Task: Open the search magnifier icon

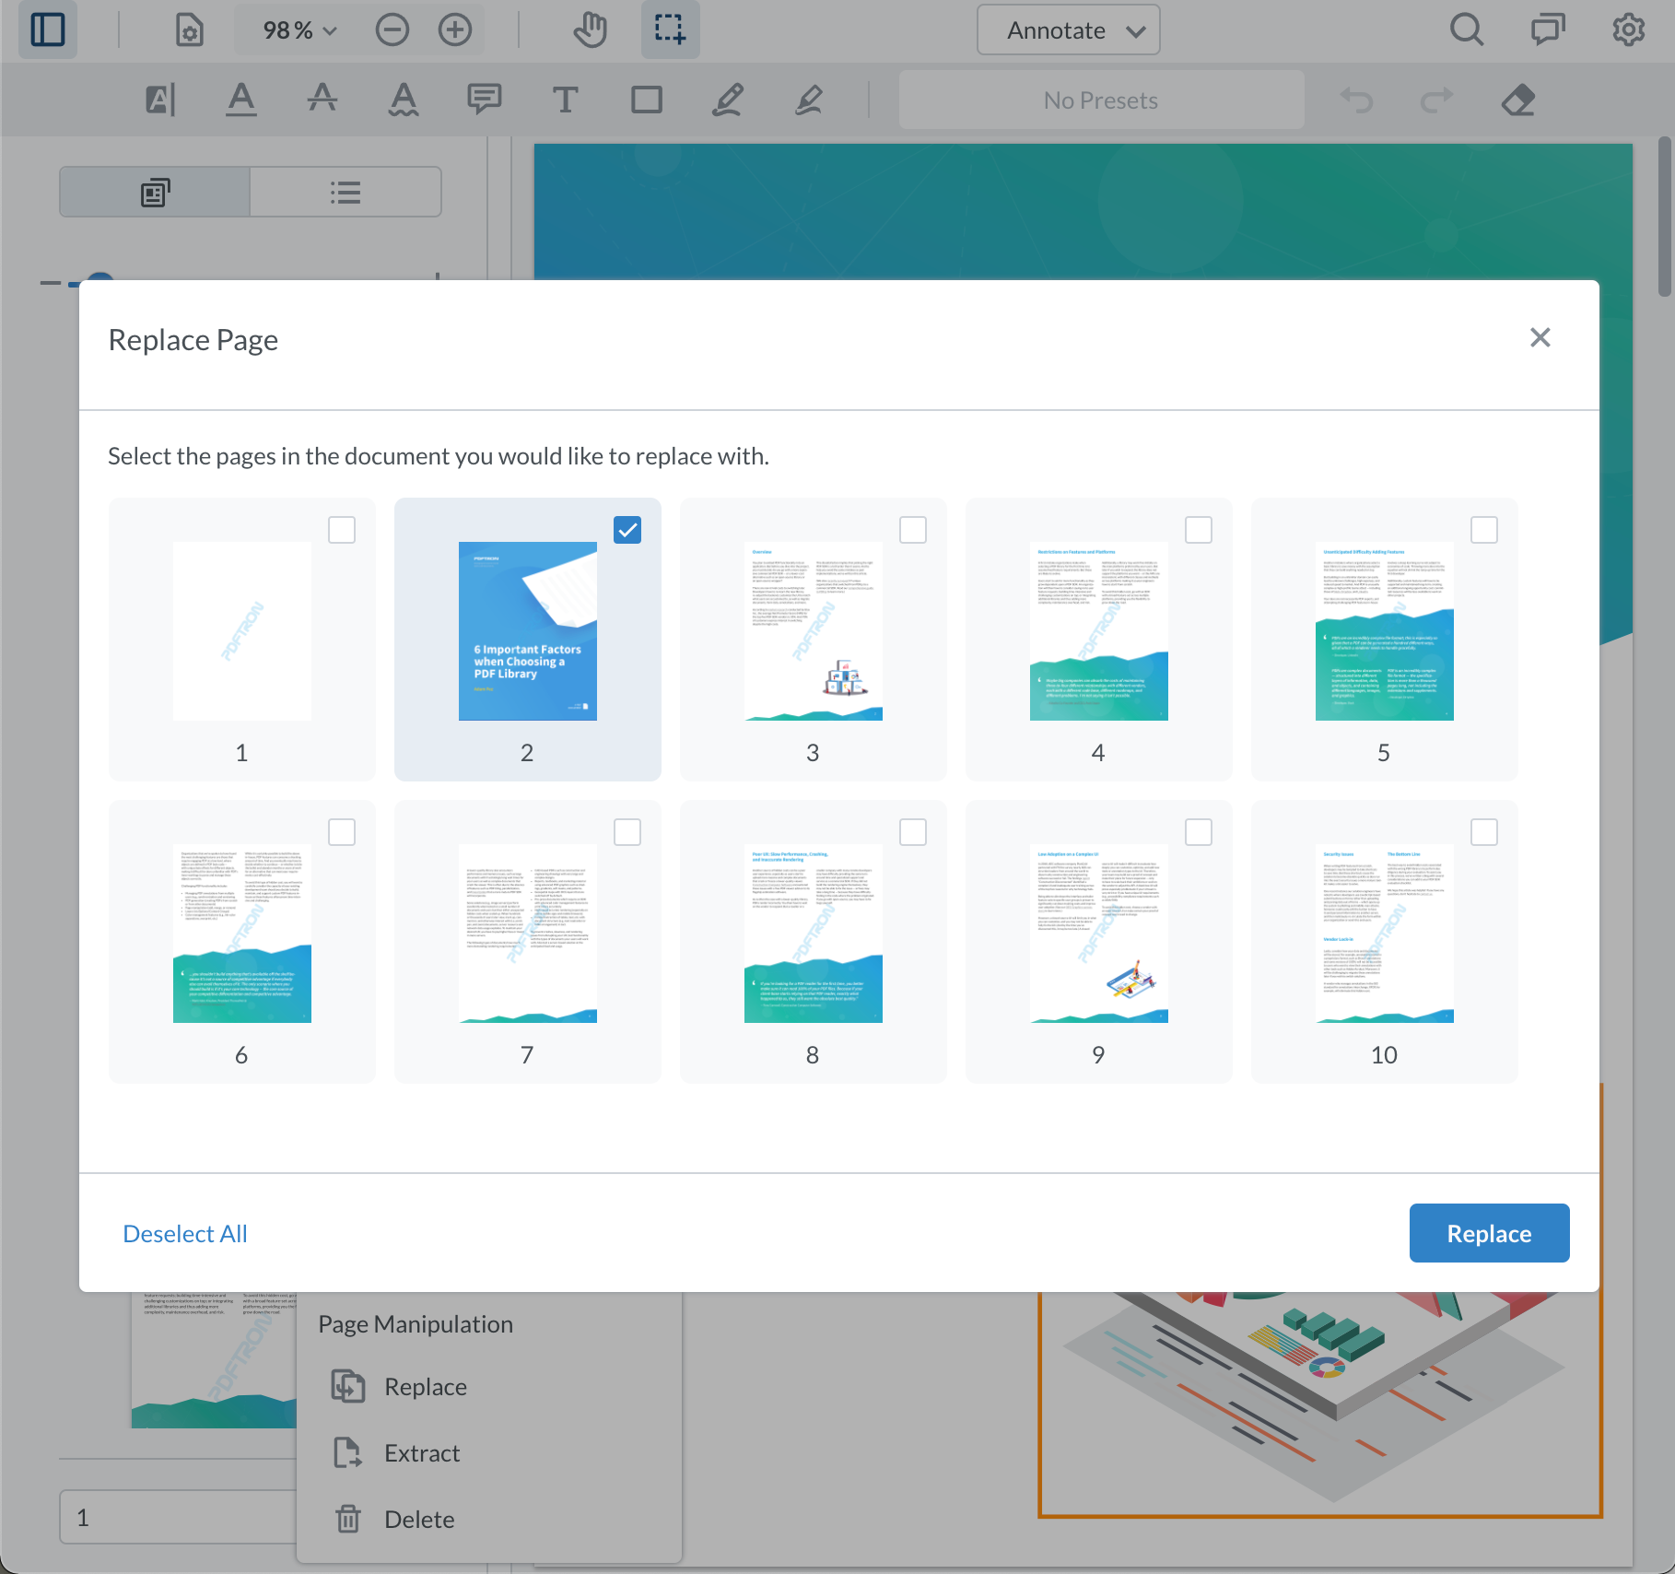Action: click(x=1467, y=30)
